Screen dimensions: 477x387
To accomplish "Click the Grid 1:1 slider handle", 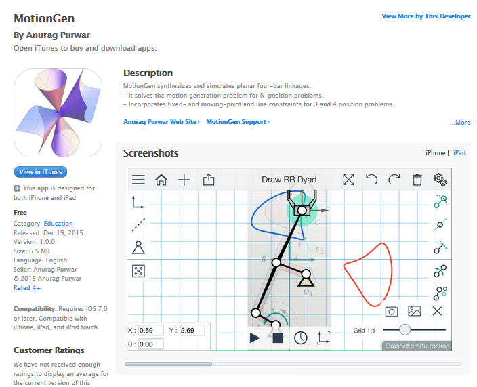I will [x=405, y=330].
